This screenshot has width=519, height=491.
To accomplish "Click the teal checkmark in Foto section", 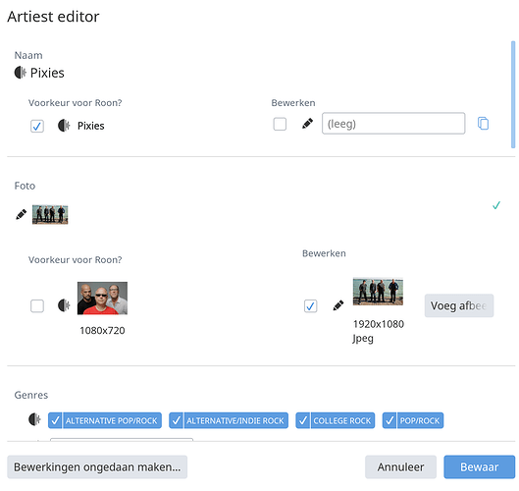I will 496,205.
